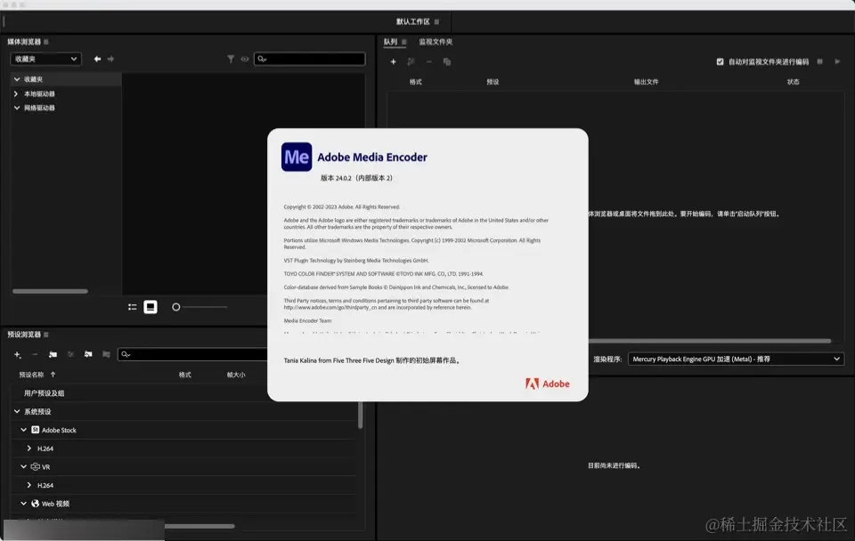Click the 输出文件 column header

click(x=647, y=82)
